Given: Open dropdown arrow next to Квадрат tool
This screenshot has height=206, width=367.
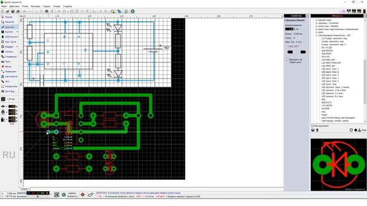Looking at the screenshot, I should [x=17, y=47].
